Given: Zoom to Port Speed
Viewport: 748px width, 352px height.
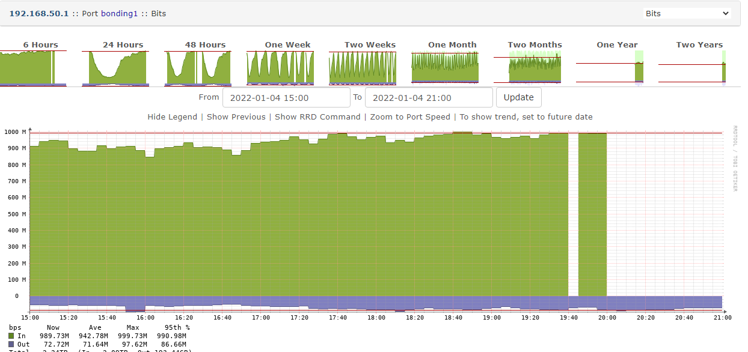Looking at the screenshot, I should (x=409, y=117).
